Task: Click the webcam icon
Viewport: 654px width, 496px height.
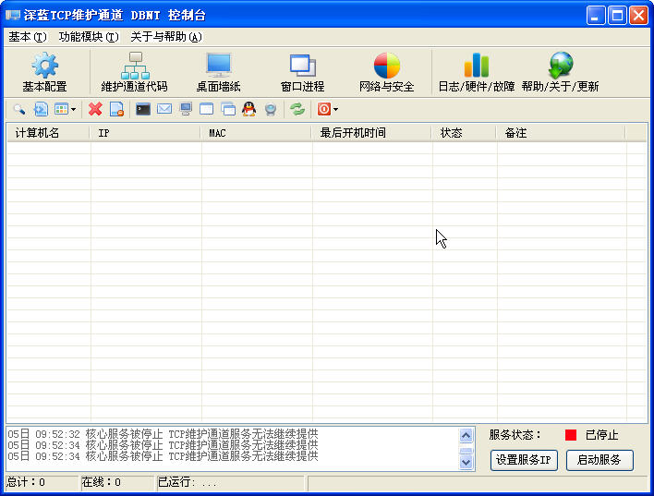Action: [x=271, y=109]
